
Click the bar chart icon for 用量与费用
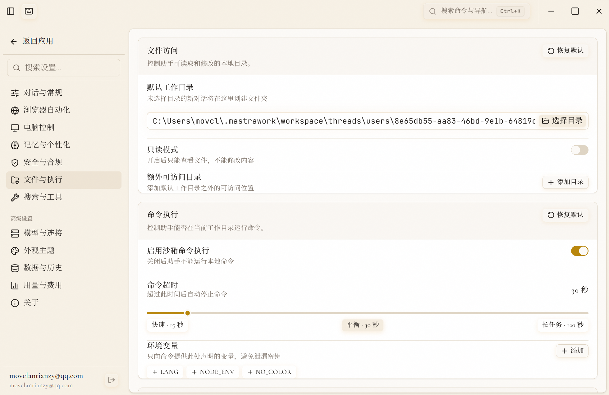(15, 285)
